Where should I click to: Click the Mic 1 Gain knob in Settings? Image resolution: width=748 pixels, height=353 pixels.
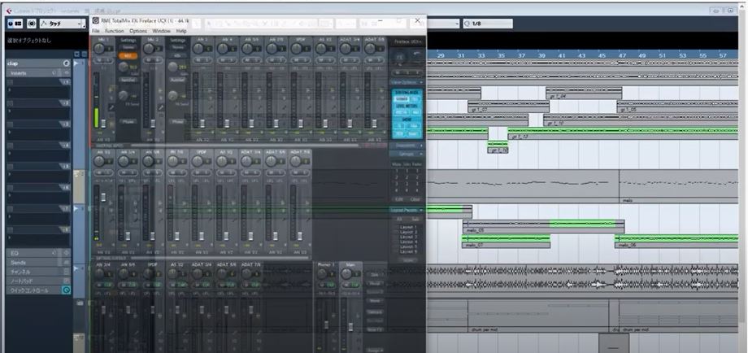124,68
